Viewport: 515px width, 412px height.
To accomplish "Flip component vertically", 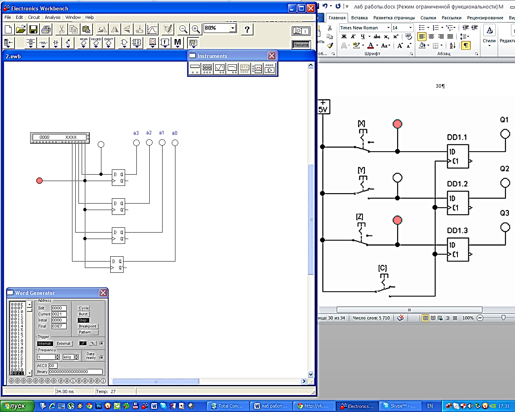I will 127,29.
